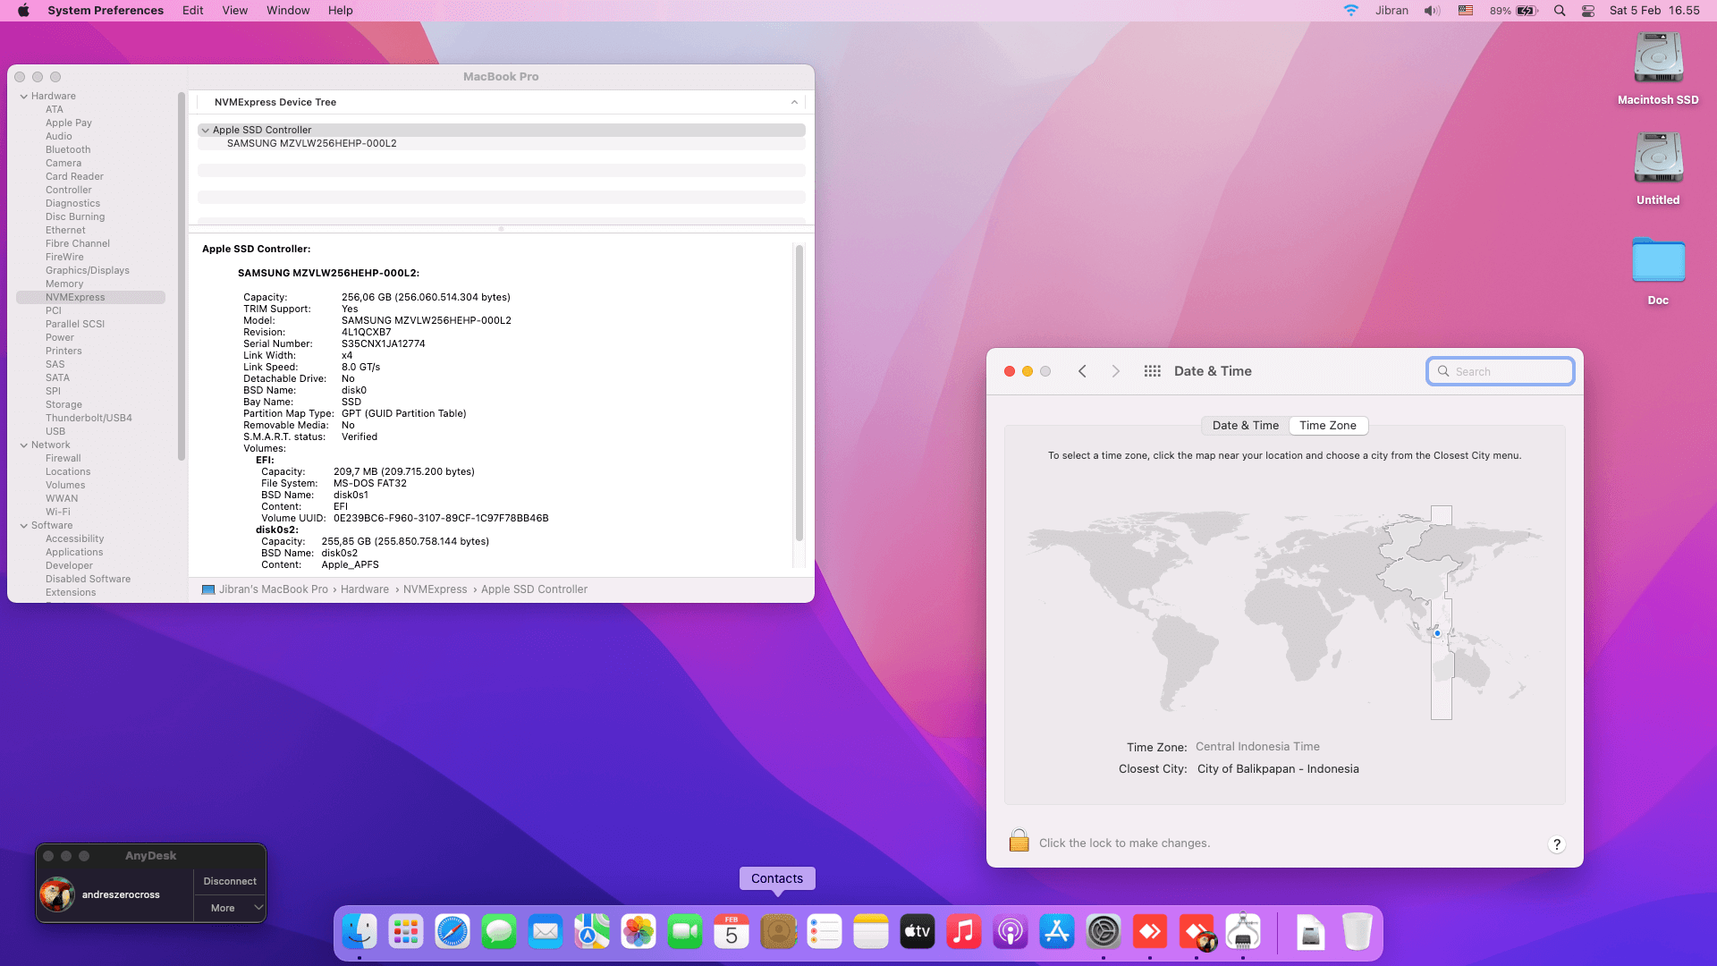Open the Help menu
The image size is (1717, 966).
[340, 11]
